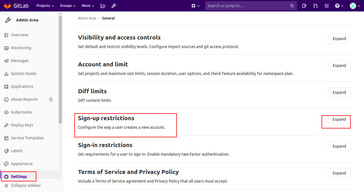Click the Admin Area breadcrumb link
Image resolution: width=364 pixels, height=192 pixels.
click(87, 18)
